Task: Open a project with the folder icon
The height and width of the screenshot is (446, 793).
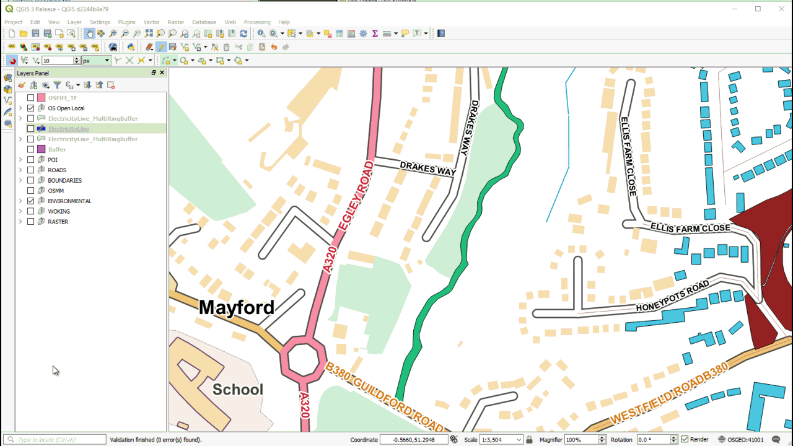Action: point(24,33)
